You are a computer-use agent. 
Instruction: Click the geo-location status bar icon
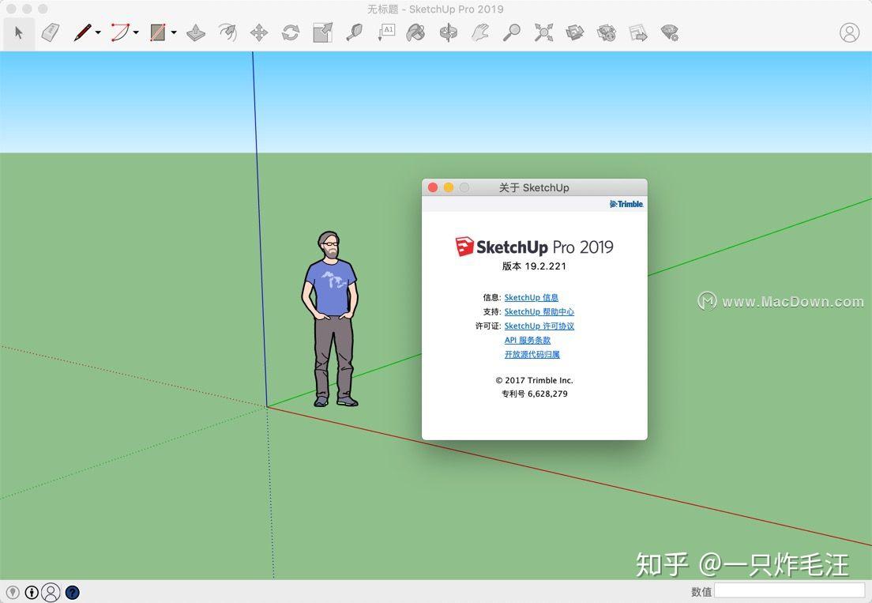(12, 593)
